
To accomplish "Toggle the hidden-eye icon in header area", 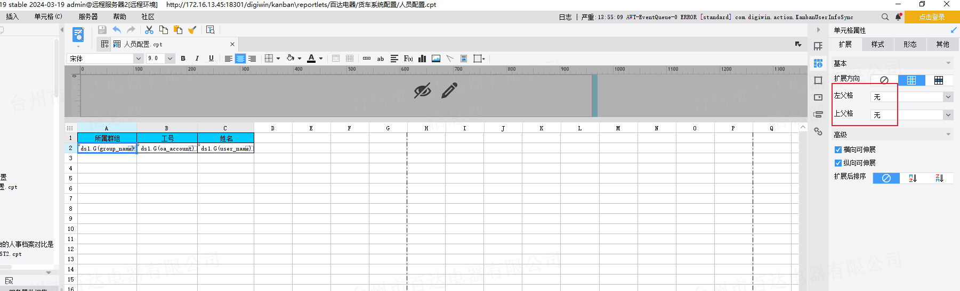I will pos(422,91).
